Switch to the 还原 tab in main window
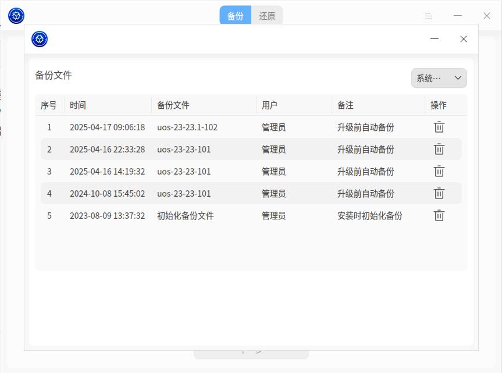 pos(267,16)
